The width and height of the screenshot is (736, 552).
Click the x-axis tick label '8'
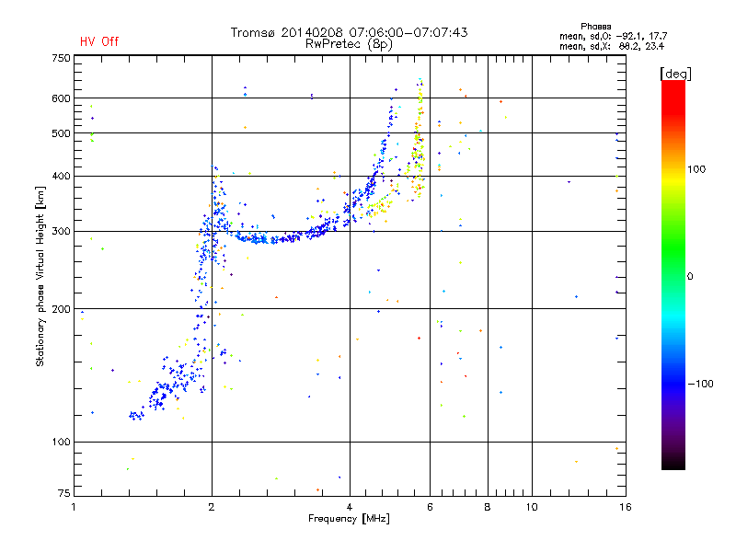(x=488, y=507)
